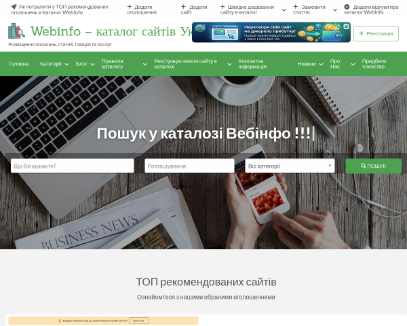The height and width of the screenshot is (326, 407).
Task: Open 'Реєстрація нового сайту в каталозі' menu
Action: (x=185, y=64)
